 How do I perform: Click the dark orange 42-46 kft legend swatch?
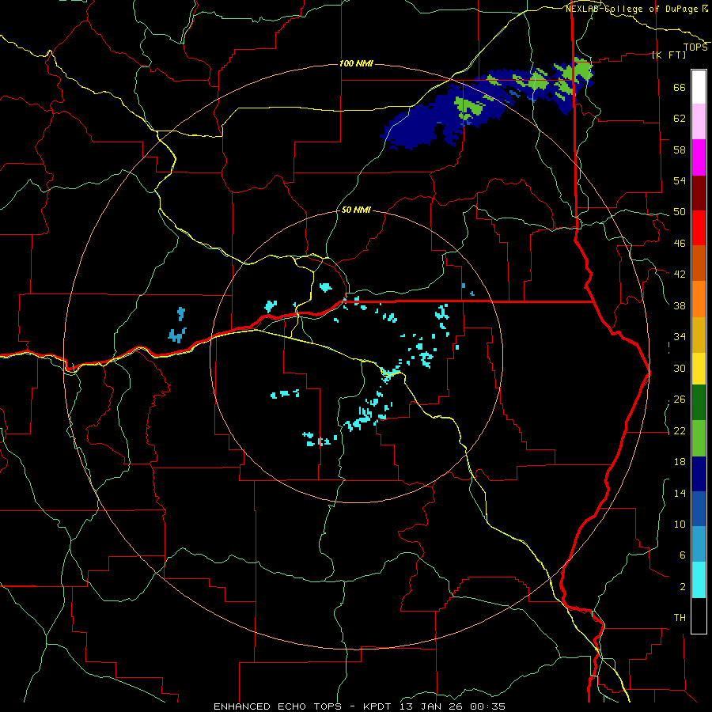[x=699, y=263]
